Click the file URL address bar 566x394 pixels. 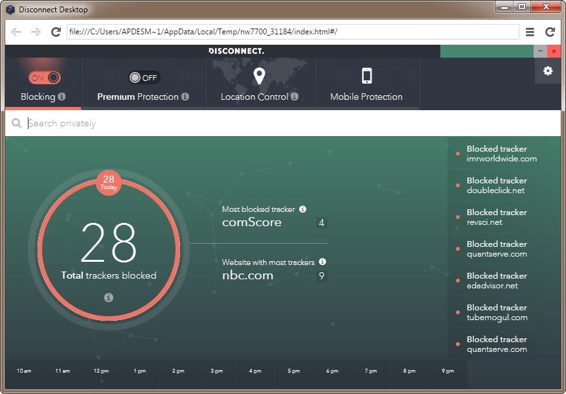(291, 32)
